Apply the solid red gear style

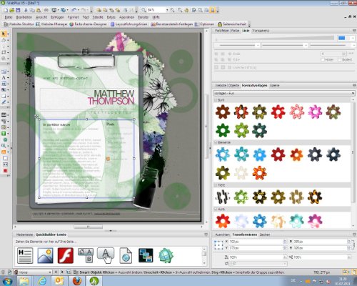(278, 112)
